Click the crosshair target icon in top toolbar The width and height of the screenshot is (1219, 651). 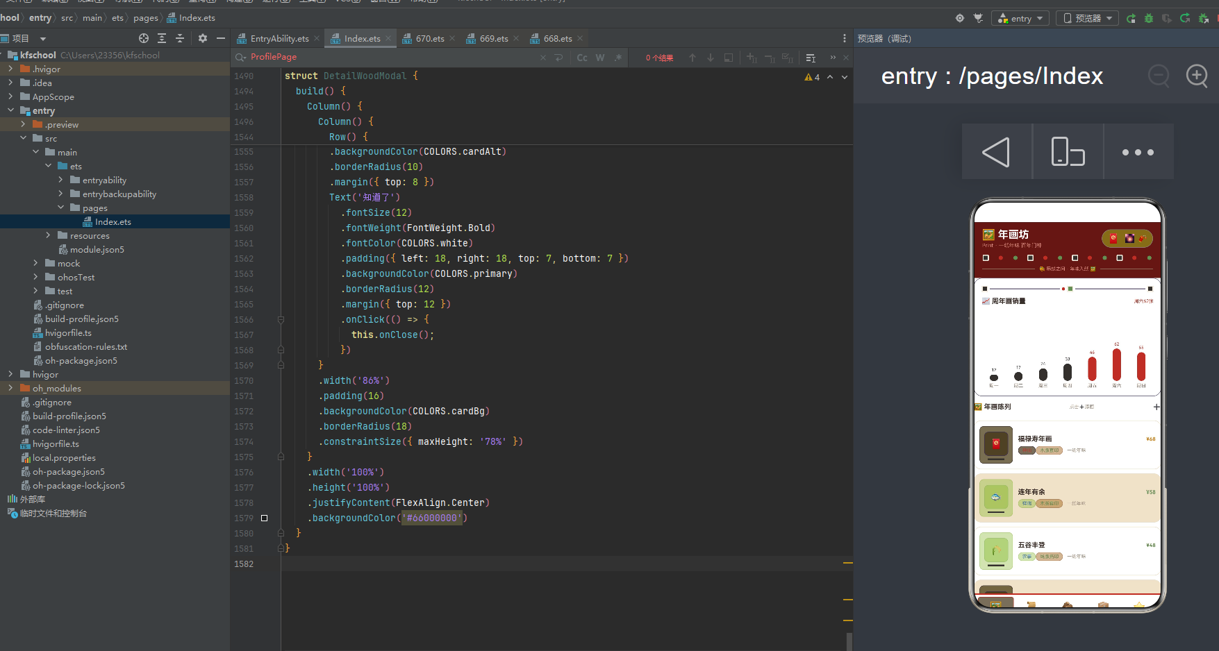(x=960, y=18)
